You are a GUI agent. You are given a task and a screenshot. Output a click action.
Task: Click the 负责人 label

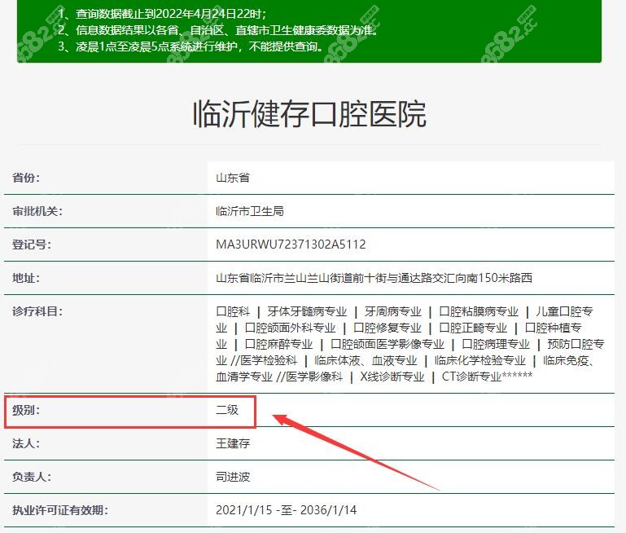point(32,477)
